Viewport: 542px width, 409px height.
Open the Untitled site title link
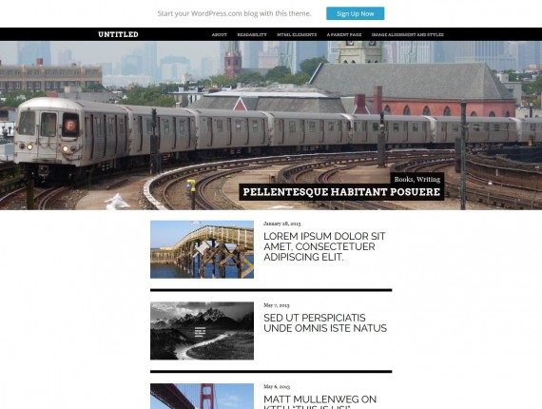pos(118,34)
